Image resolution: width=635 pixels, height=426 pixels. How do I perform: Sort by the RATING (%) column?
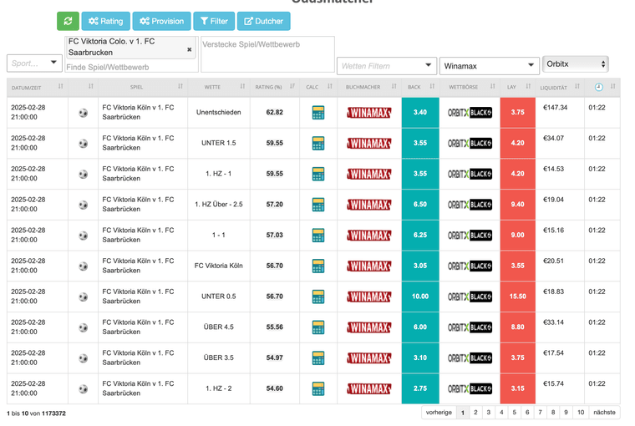coord(275,87)
